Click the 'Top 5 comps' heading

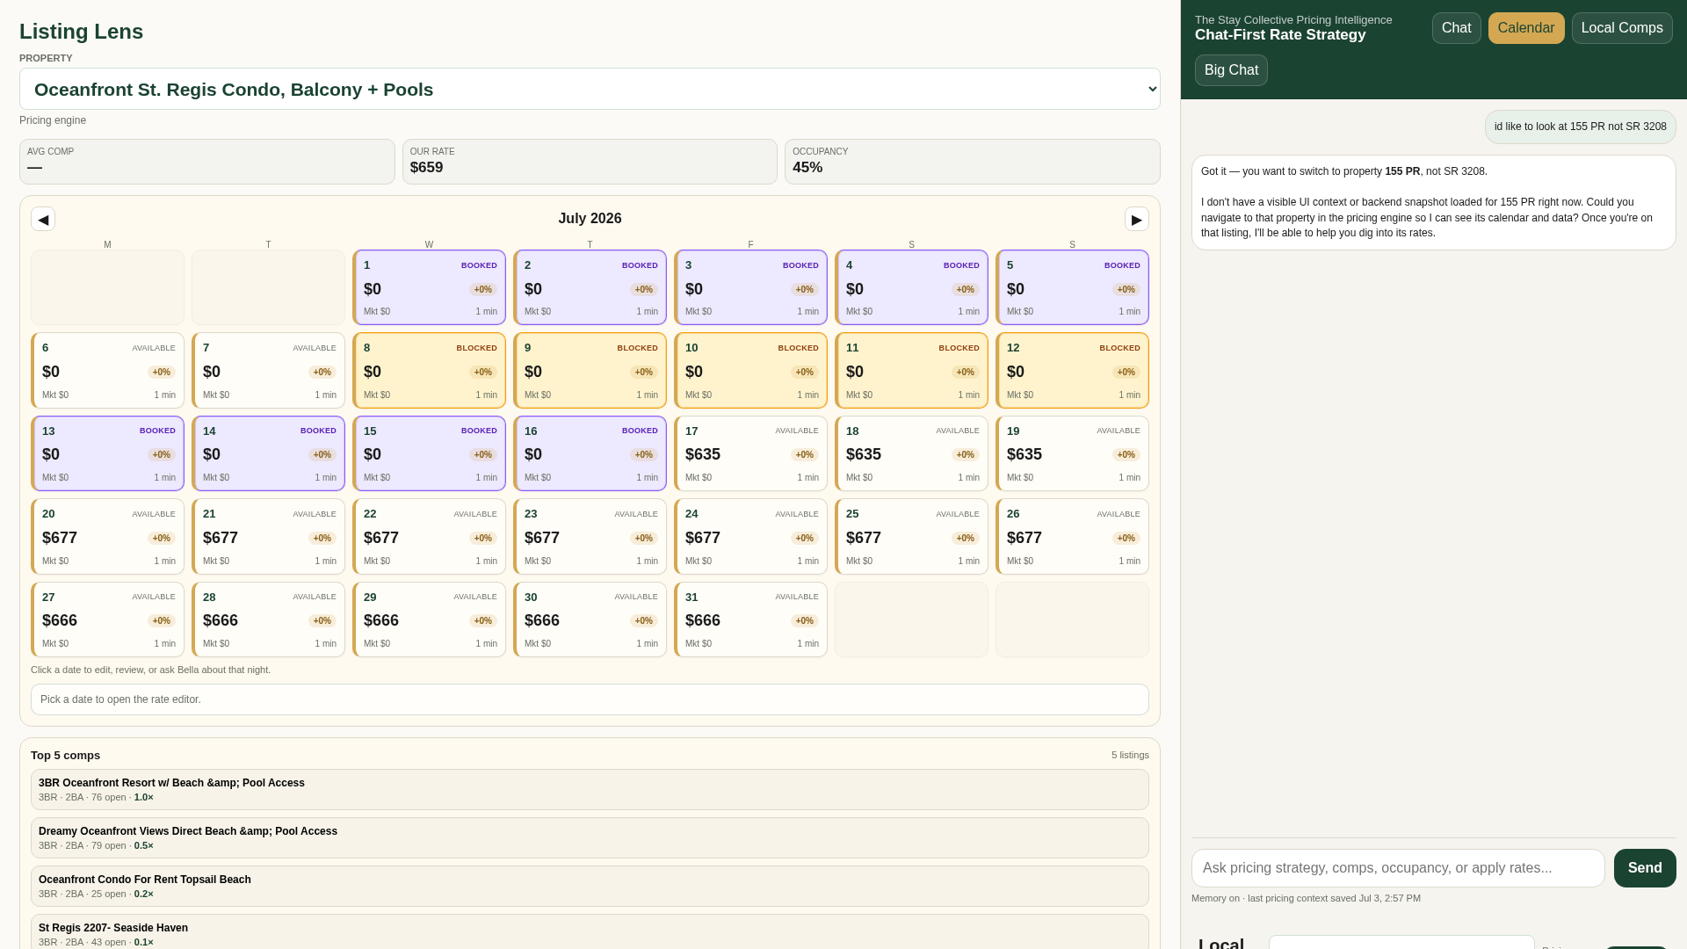(x=65, y=756)
